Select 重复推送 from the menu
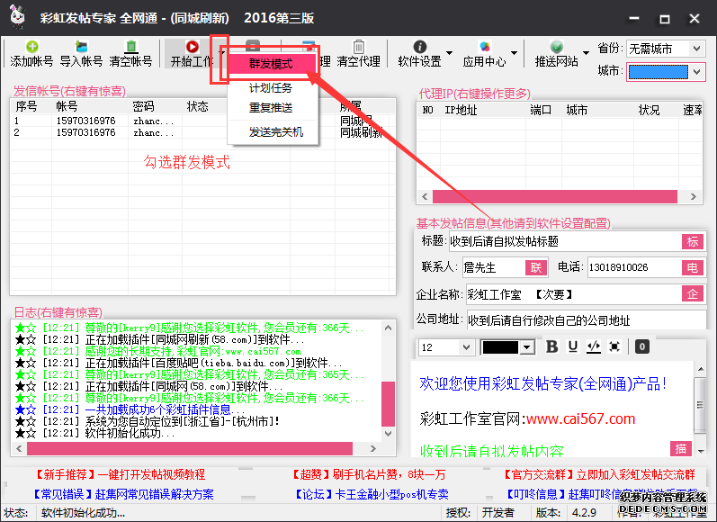Image resolution: width=717 pixels, height=522 pixels. point(271,108)
